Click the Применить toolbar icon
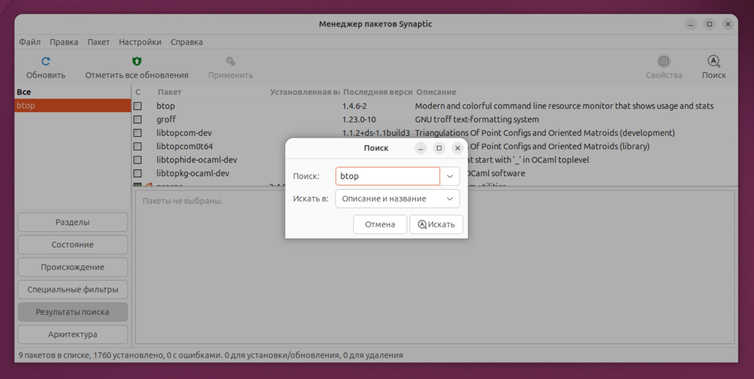This screenshot has height=379, width=754. [230, 61]
